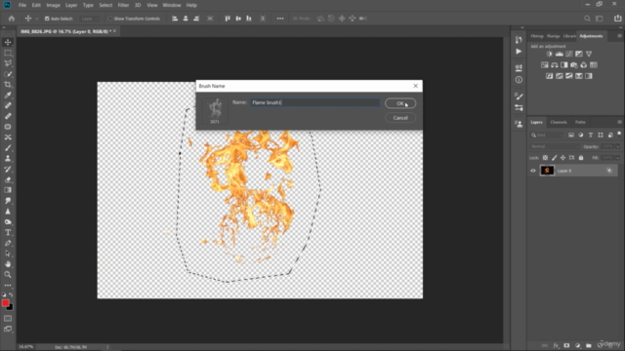Select the Lasso tool

coord(8,63)
